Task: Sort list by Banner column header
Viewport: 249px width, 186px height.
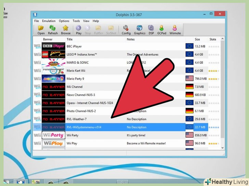Action: tap(48, 39)
